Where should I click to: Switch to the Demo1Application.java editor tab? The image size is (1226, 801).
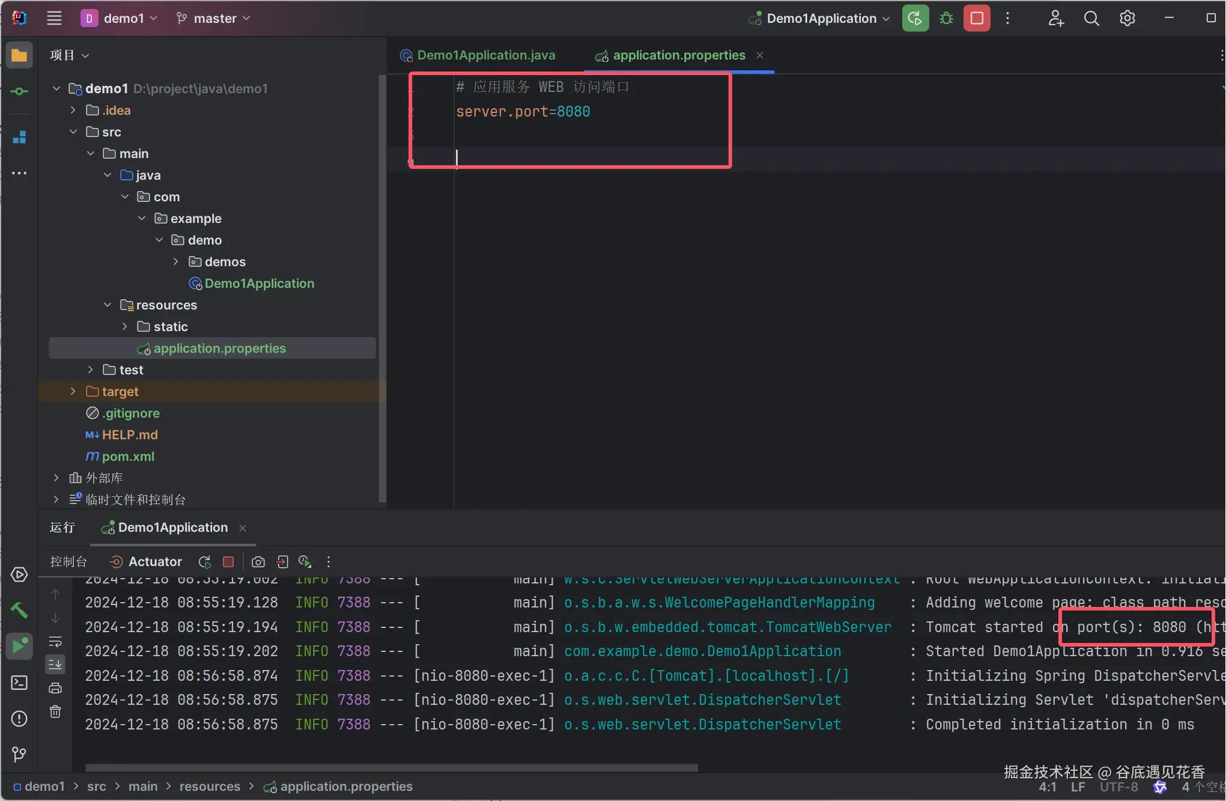pyautogui.click(x=485, y=55)
